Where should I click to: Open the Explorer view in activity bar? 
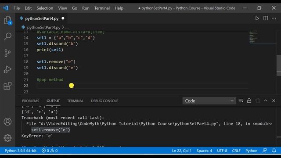(x=7, y=21)
